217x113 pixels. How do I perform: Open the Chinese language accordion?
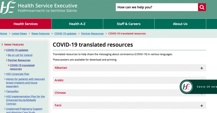(129, 93)
